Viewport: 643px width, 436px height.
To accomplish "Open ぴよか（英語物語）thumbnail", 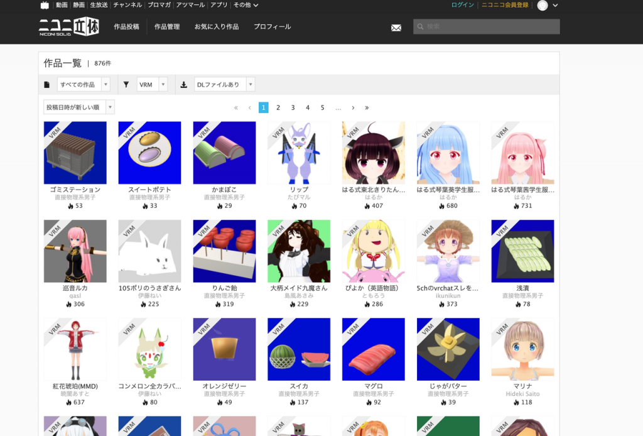I will pyautogui.click(x=374, y=251).
